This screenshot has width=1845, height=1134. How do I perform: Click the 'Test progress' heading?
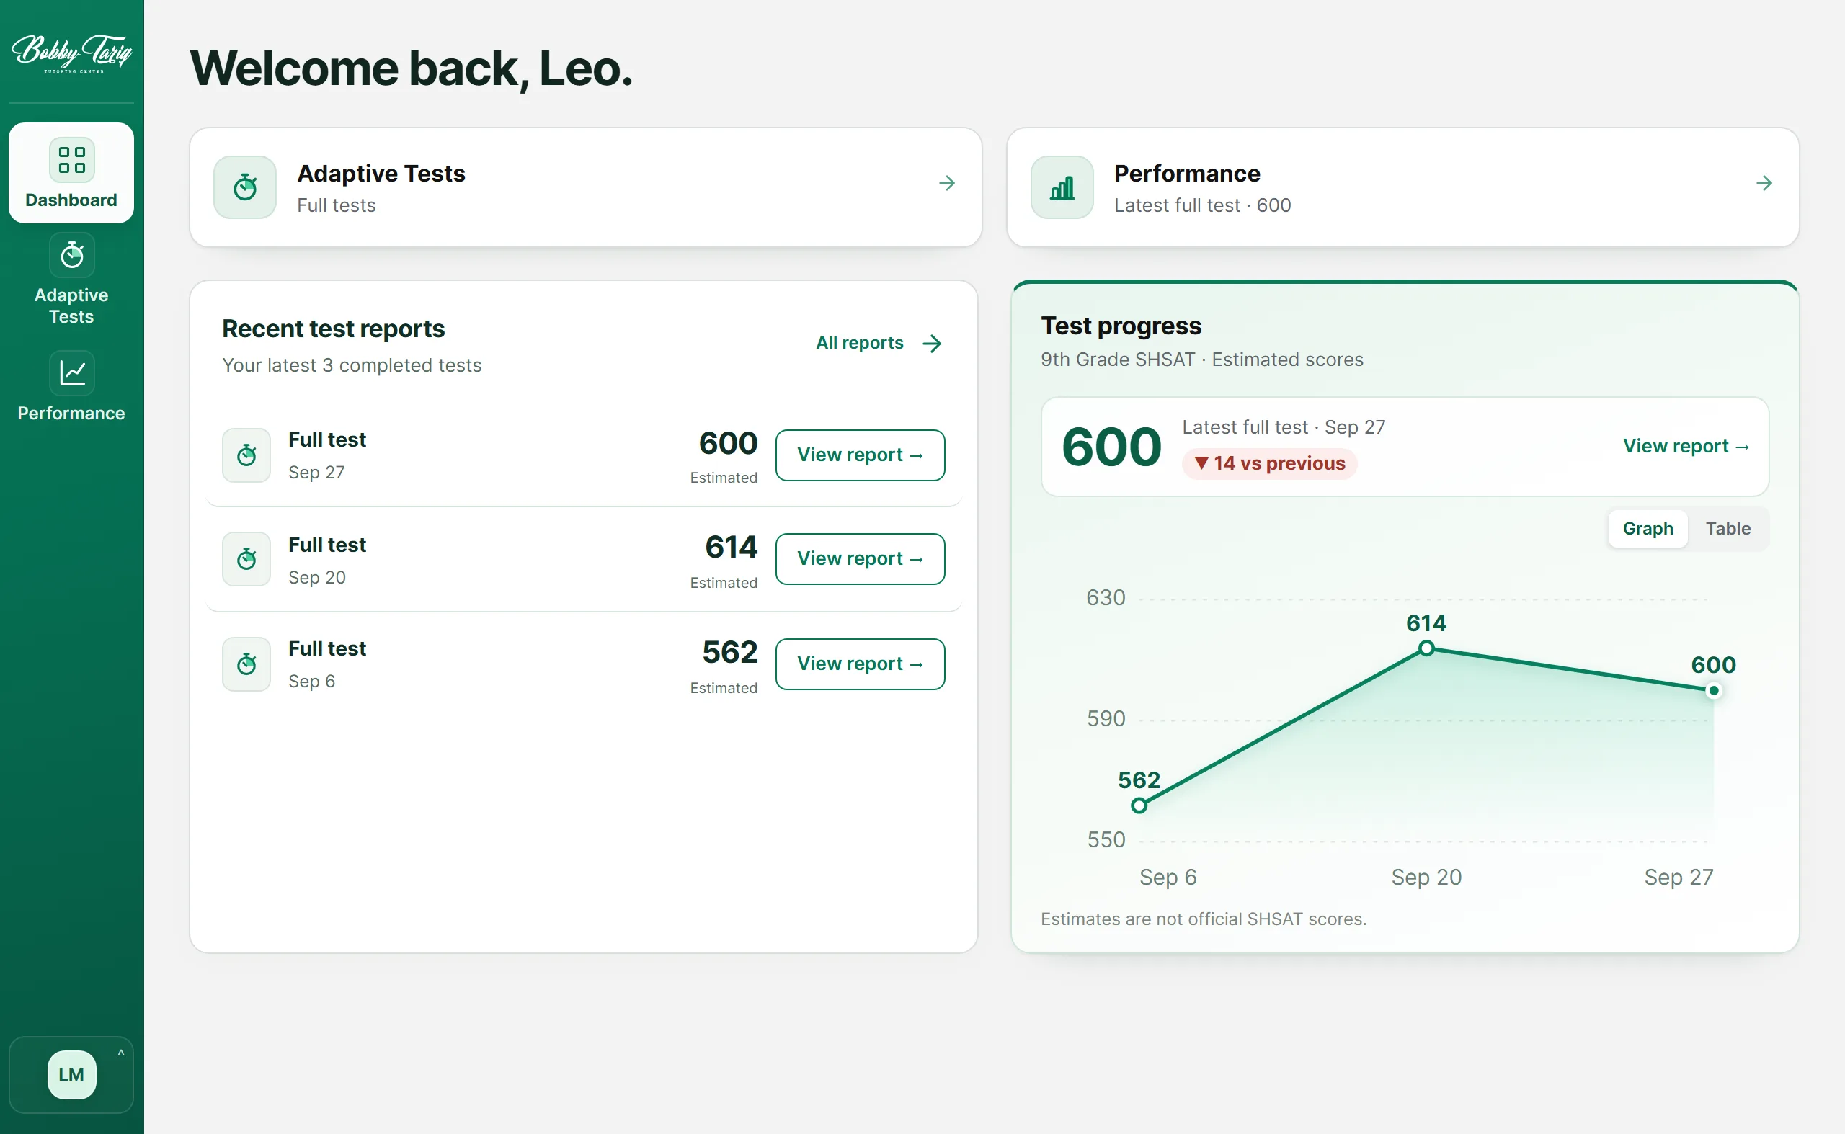coord(1121,326)
